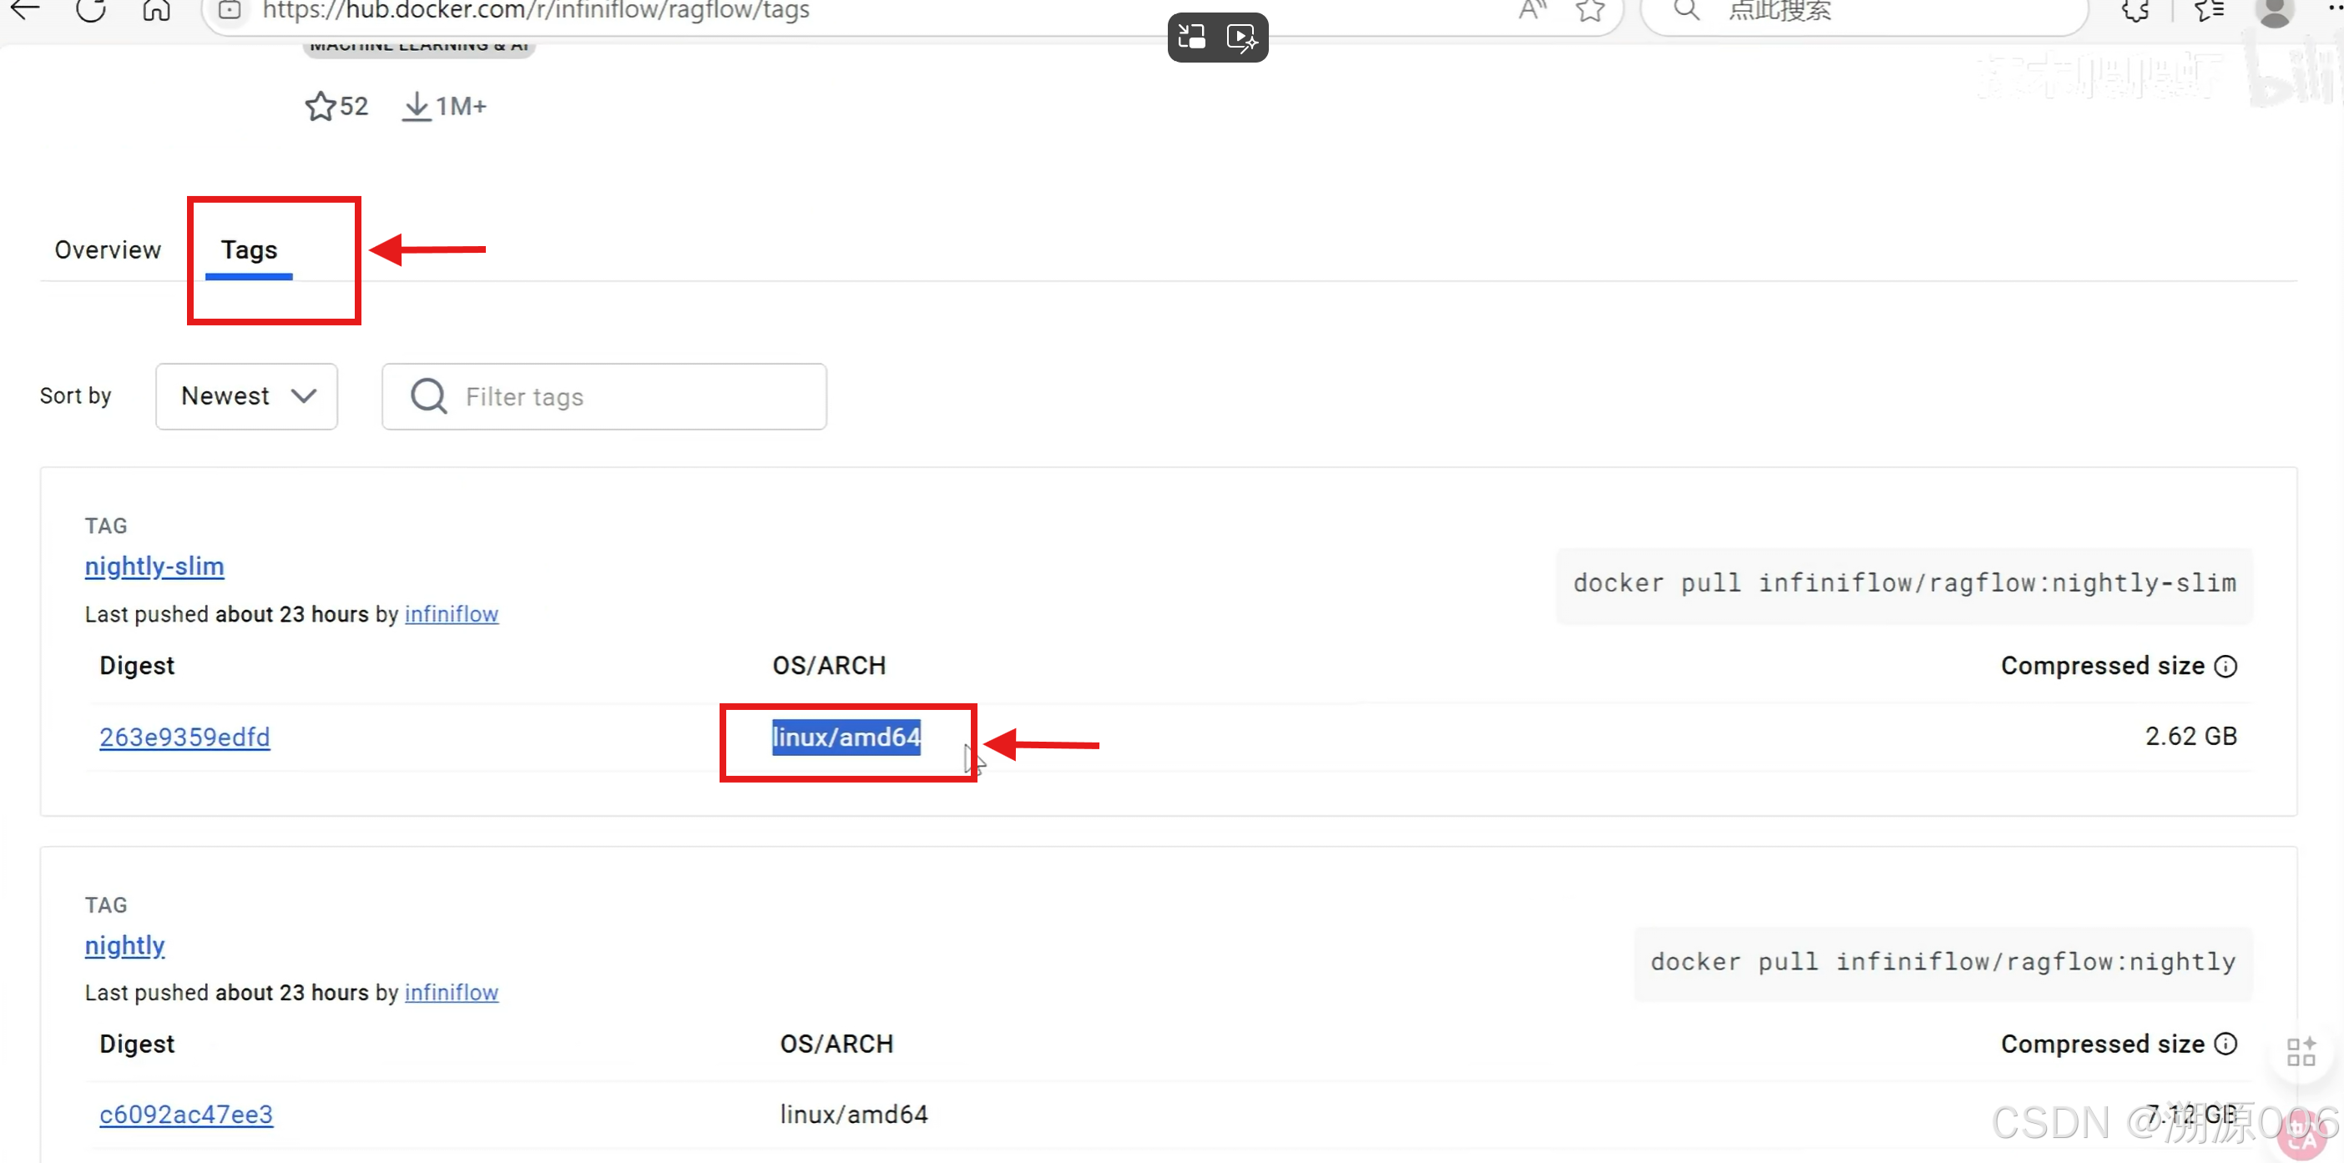Open the Newest sort dropdown
Viewport: 2344px width, 1163px height.
246,395
